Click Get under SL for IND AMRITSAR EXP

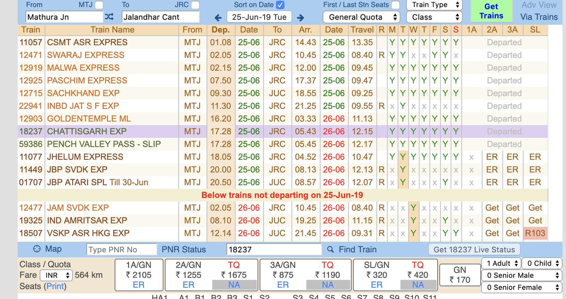pos(535,220)
